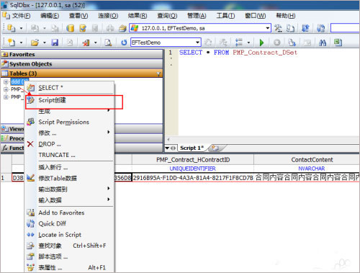Click the open folder icon beside connection box
The width and height of the screenshot is (360, 273).
[x=122, y=28]
